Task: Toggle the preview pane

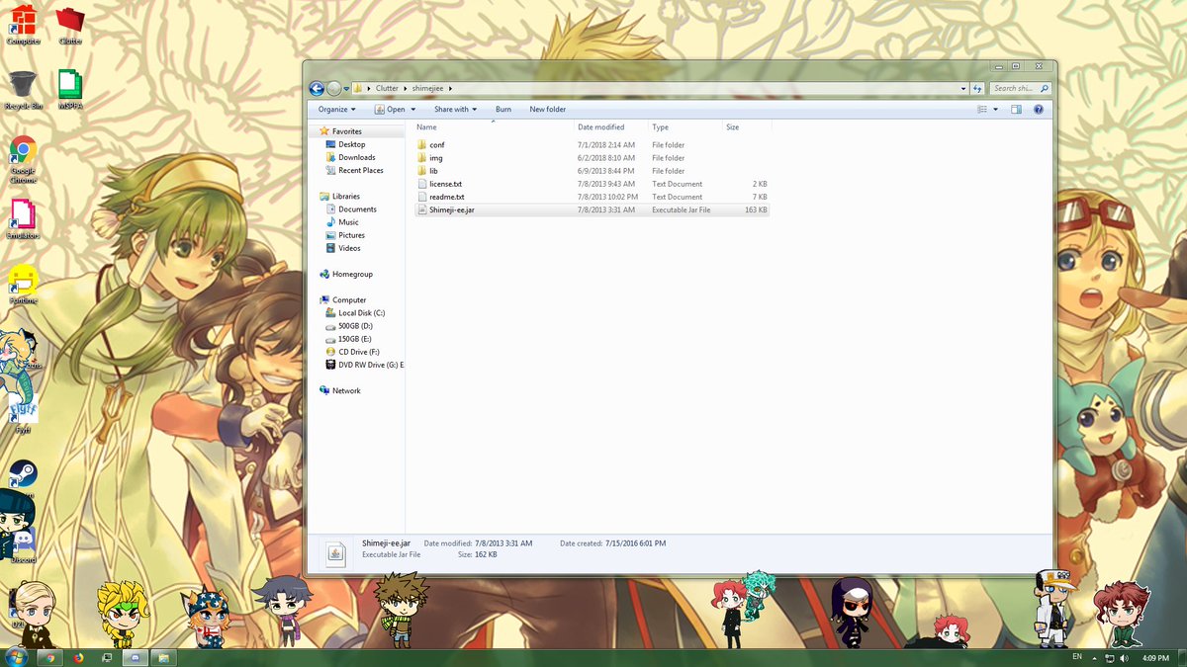Action: pyautogui.click(x=1016, y=110)
